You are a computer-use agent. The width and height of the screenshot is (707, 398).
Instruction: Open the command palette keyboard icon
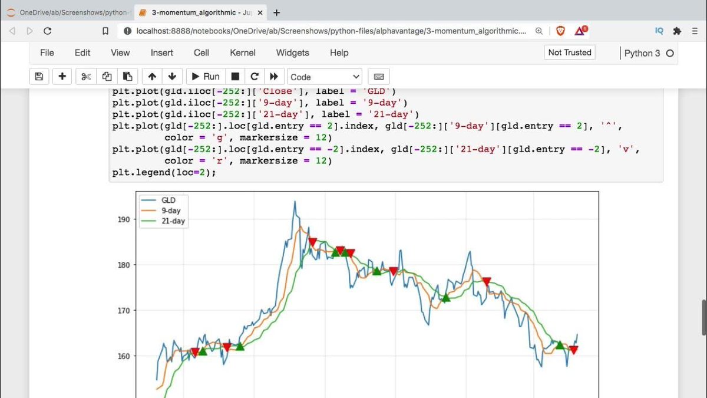[x=379, y=77]
